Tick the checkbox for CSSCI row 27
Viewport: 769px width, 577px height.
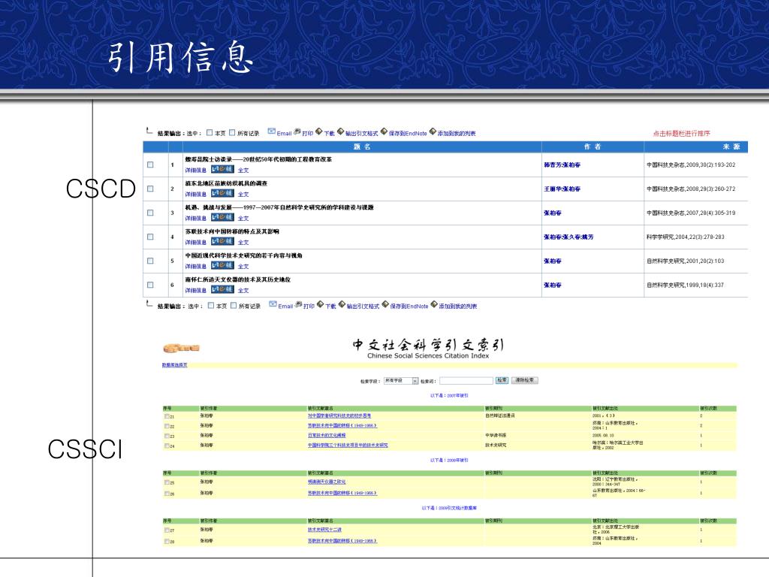(167, 530)
